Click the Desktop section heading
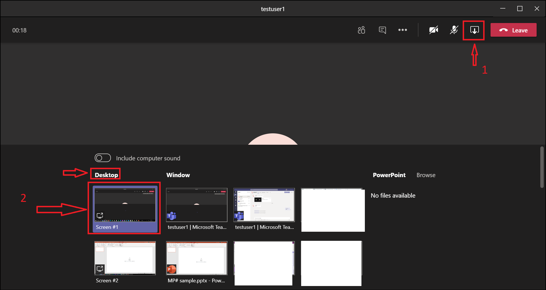The height and width of the screenshot is (290, 546). pos(106,175)
